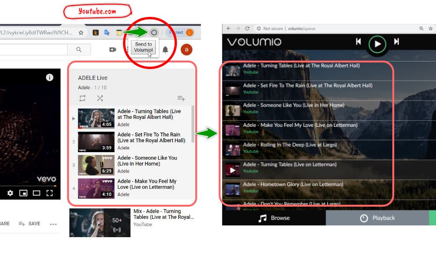Select Rolling In The Deep queue item
The width and height of the screenshot is (436, 263).
[x=329, y=150]
